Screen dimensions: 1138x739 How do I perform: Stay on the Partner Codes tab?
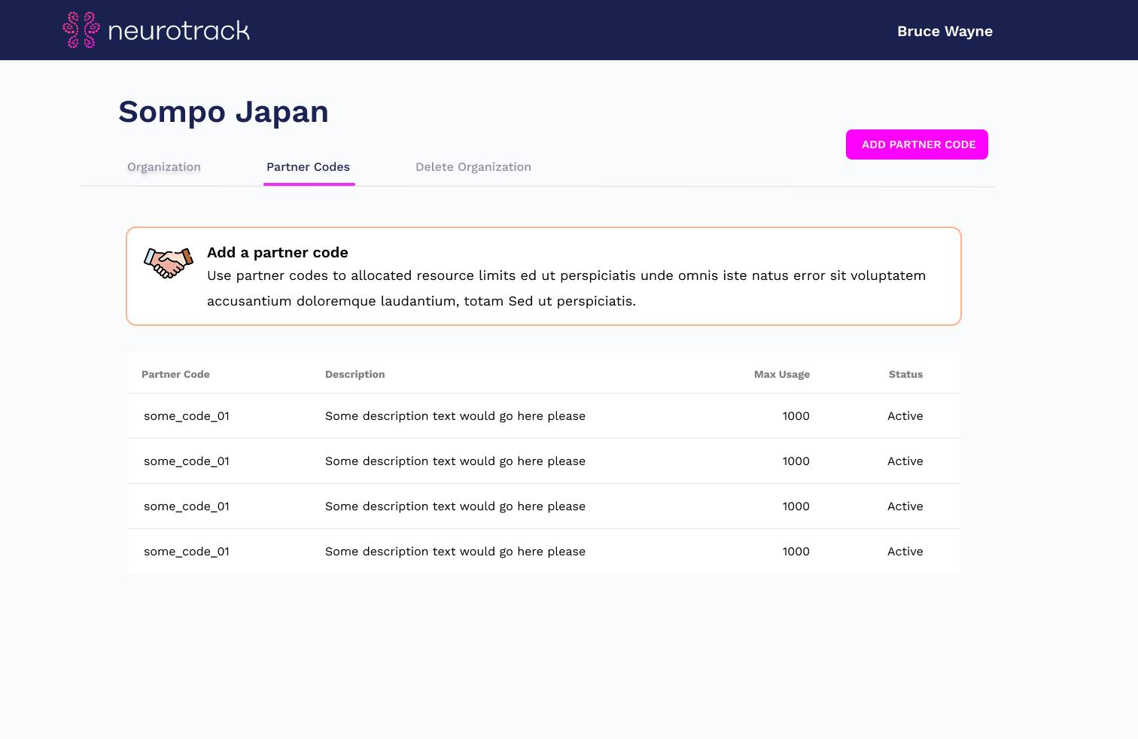[x=308, y=166]
